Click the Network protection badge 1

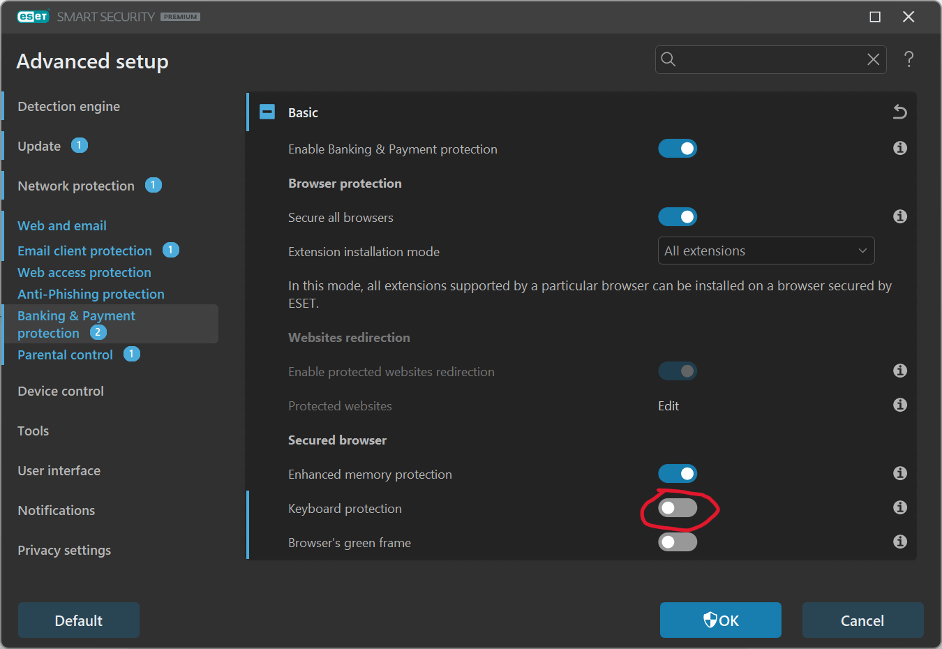(154, 185)
